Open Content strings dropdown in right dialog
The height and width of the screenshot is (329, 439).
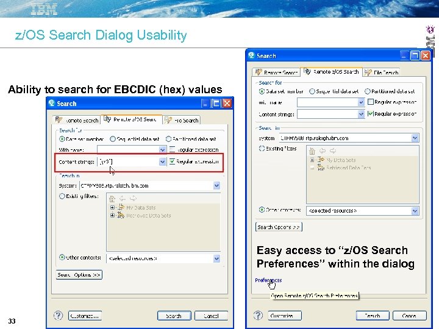[361, 114]
